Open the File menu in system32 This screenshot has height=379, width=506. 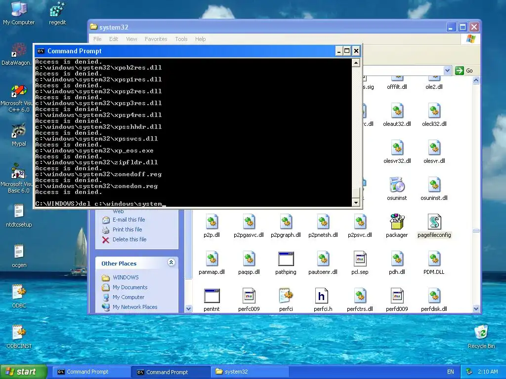click(97, 39)
